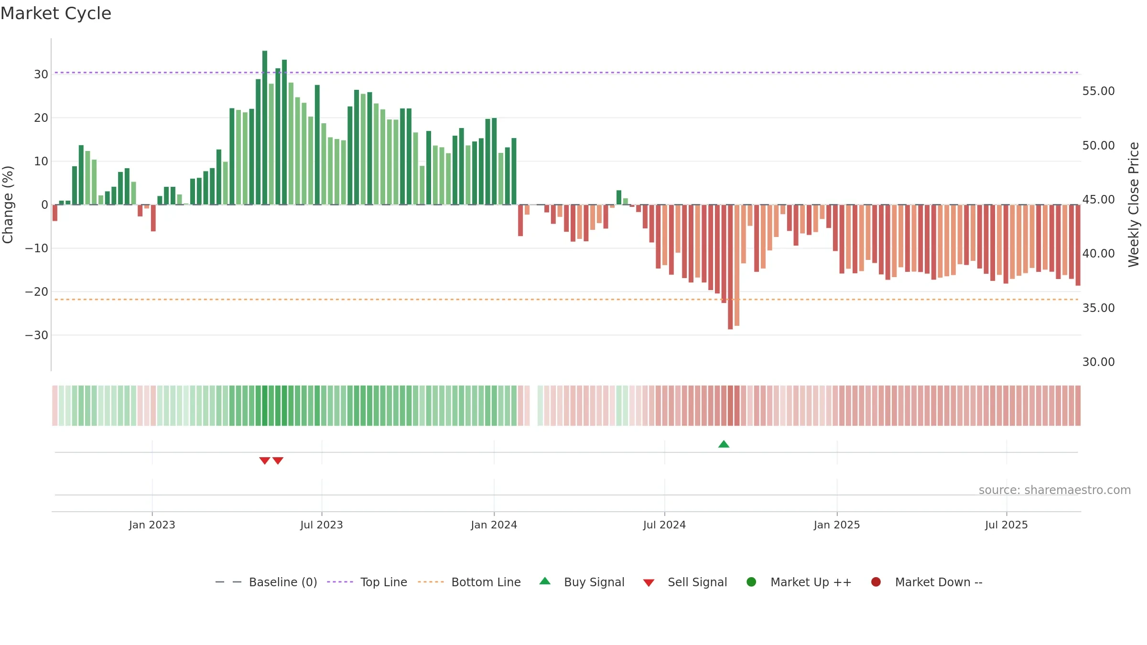Image resolution: width=1147 pixels, height=645 pixels.
Task: Toggle Buy Signal legend entry
Action: click(582, 582)
